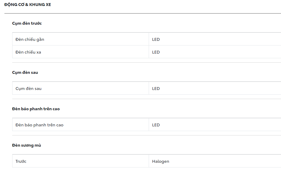Image resolution: width=281 pixels, height=169 pixels.
Task: Click LED value for Đèn chiếu gần
Action: click(156, 40)
